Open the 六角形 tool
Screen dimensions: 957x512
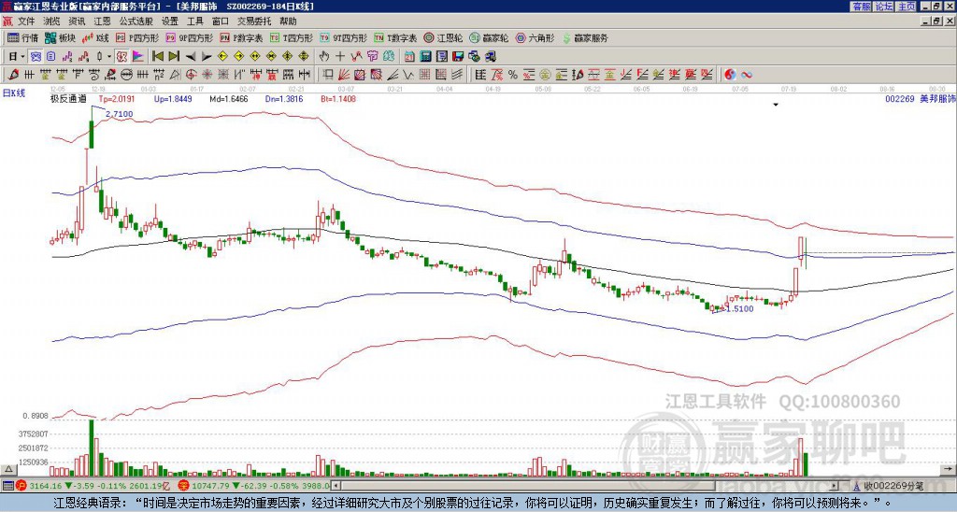(535, 37)
